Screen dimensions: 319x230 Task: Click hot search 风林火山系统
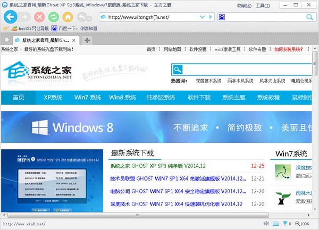pyautogui.click(x=272, y=81)
